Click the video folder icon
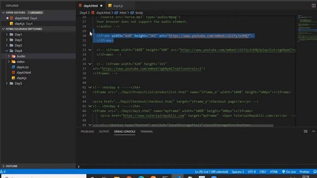Screen dimensions: 317x178 point(13,62)
